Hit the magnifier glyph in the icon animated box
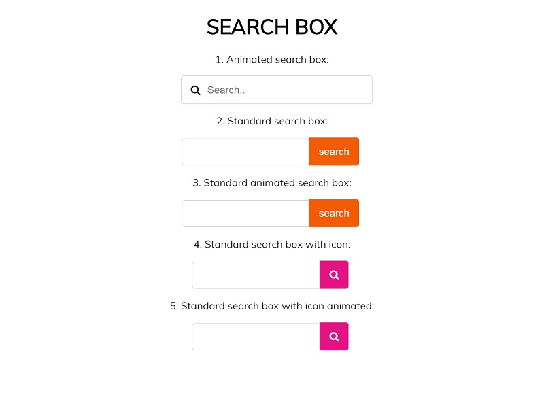544x408 pixels. coord(334,336)
